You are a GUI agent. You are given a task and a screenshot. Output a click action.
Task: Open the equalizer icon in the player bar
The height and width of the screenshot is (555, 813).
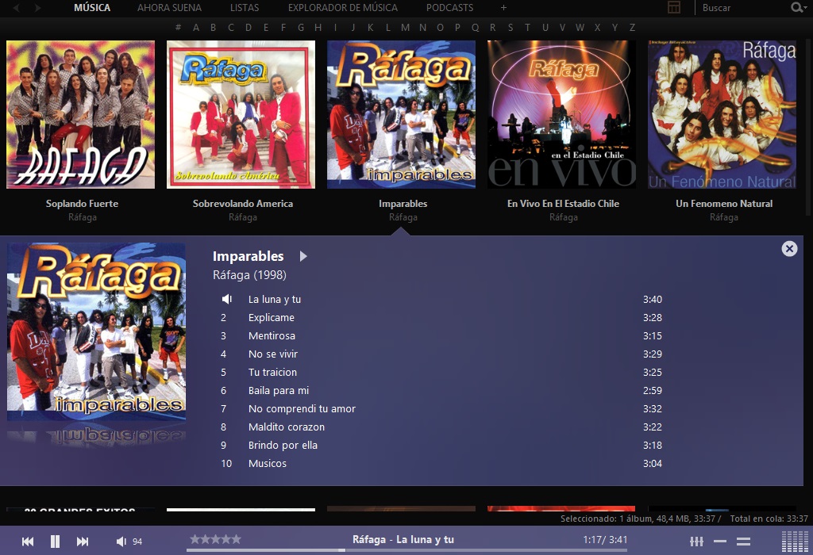pyautogui.click(x=696, y=541)
